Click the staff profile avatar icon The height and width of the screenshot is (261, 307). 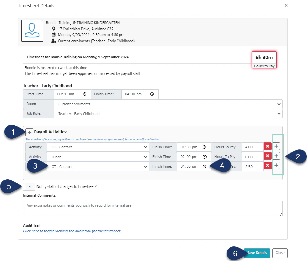click(32, 31)
